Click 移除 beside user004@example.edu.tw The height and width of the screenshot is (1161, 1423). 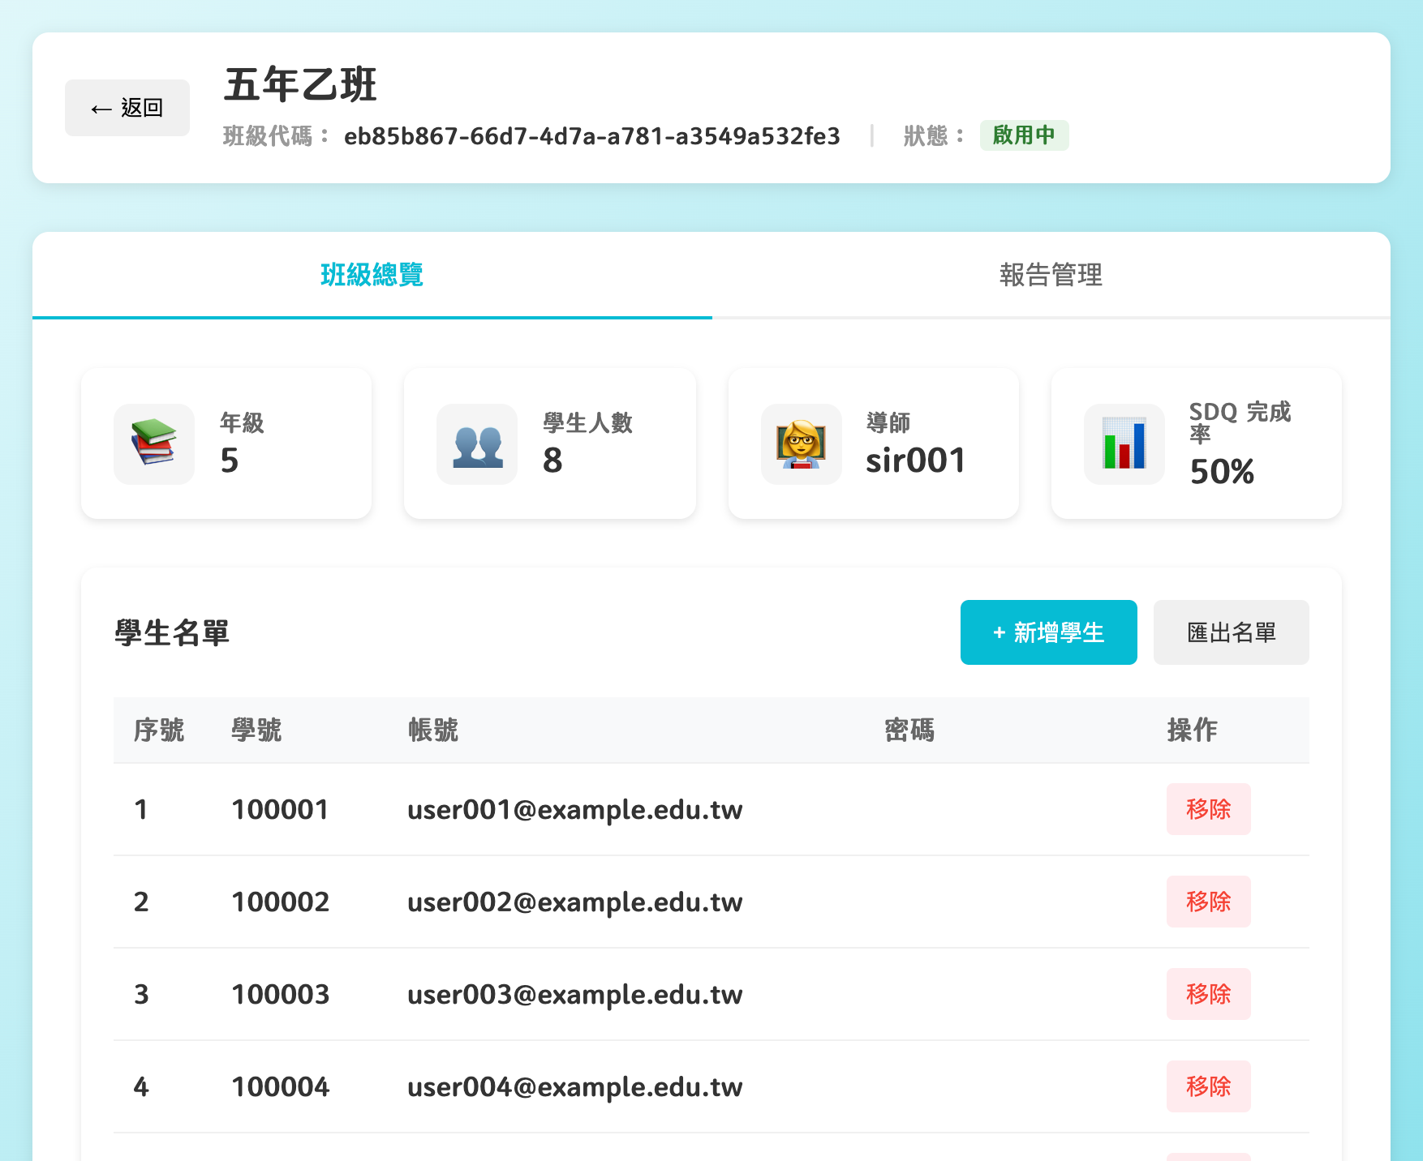1208,1086
